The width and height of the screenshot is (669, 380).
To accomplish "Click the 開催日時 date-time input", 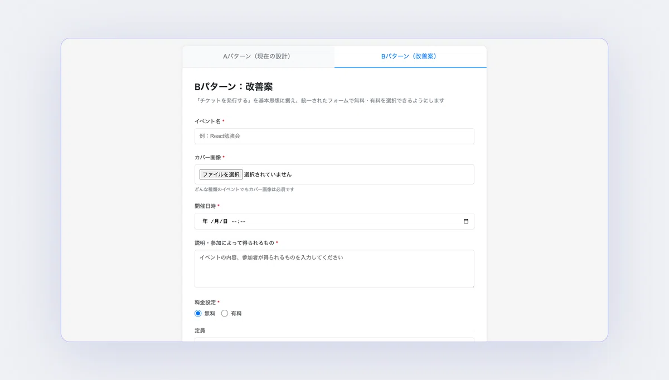I will [334, 221].
